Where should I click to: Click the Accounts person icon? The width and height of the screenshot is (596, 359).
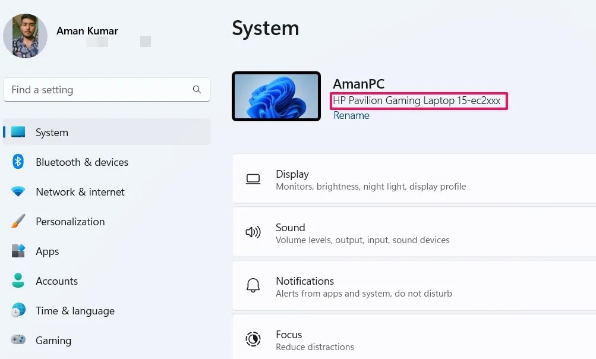tap(18, 281)
